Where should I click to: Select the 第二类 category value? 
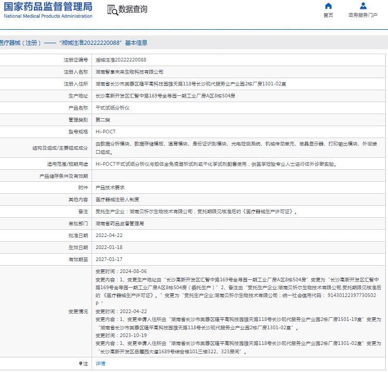[x=102, y=120]
